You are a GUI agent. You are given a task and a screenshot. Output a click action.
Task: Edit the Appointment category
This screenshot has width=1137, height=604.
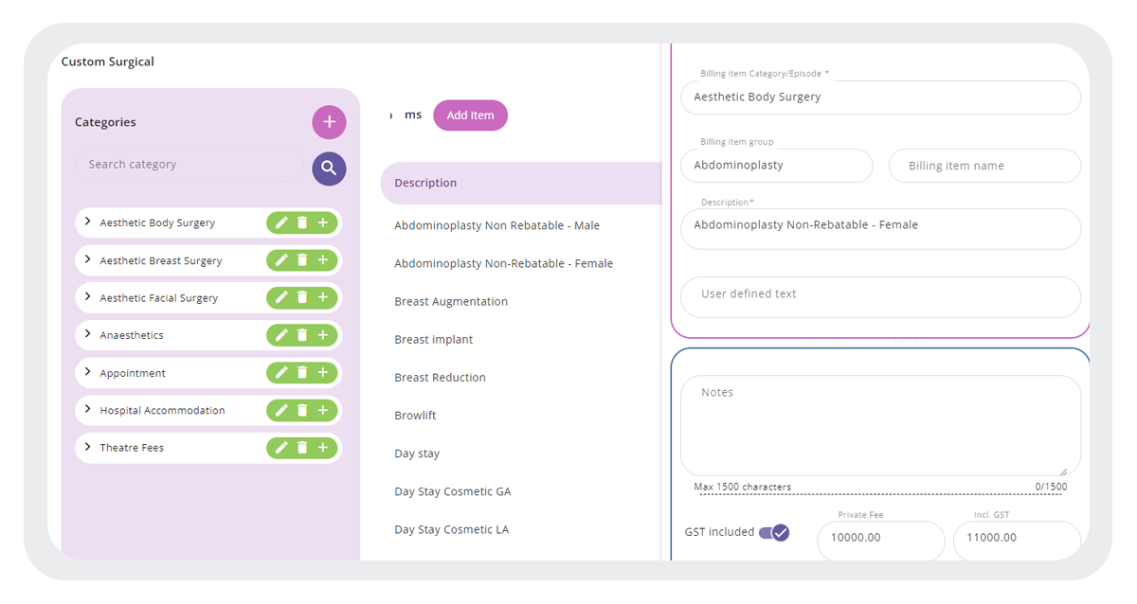click(x=281, y=372)
